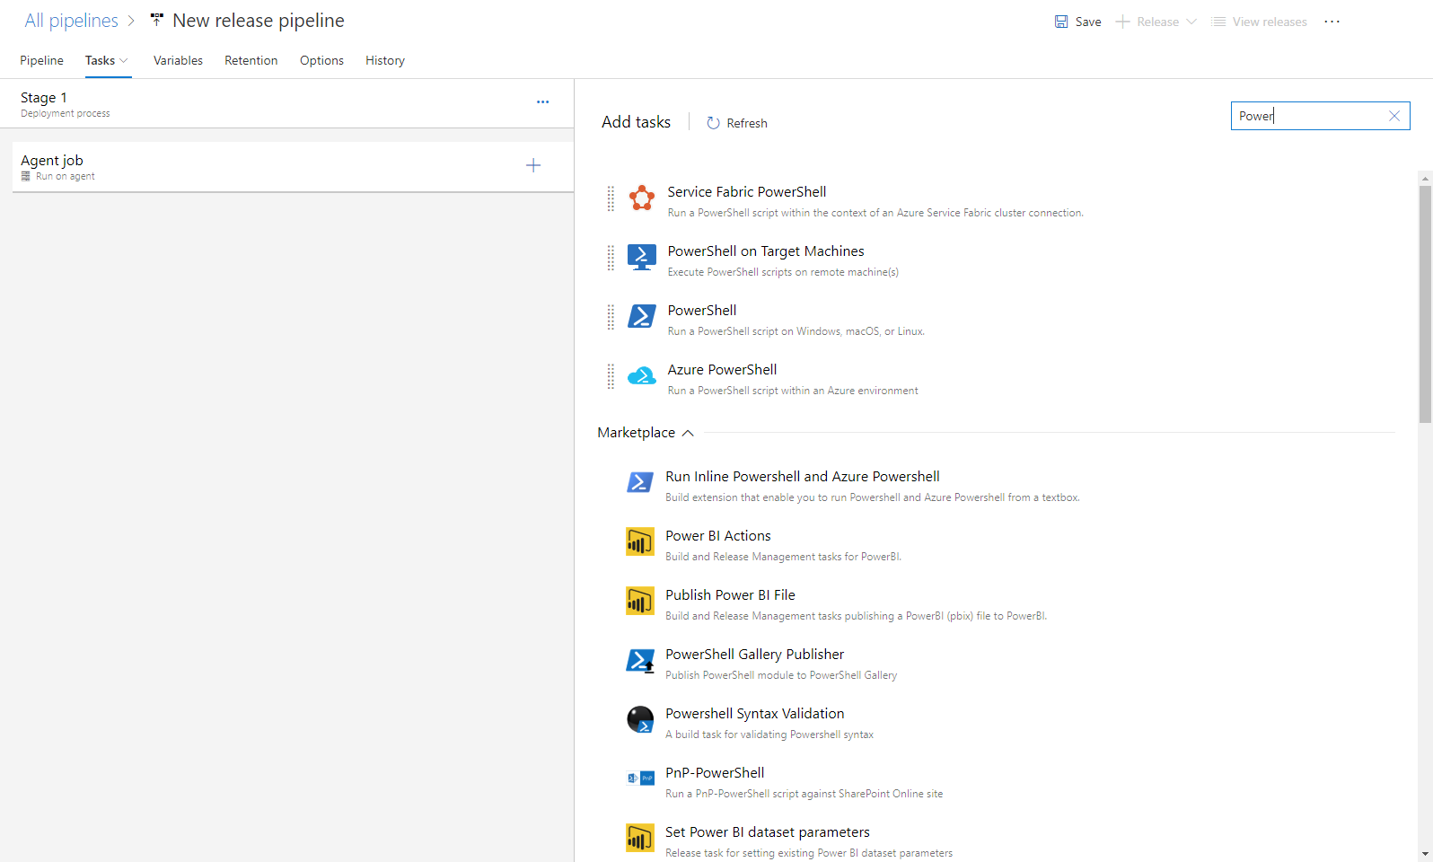Click drag handle of PowerShell on Target Machines
Image resolution: width=1433 pixels, height=862 pixels.
pyautogui.click(x=611, y=258)
